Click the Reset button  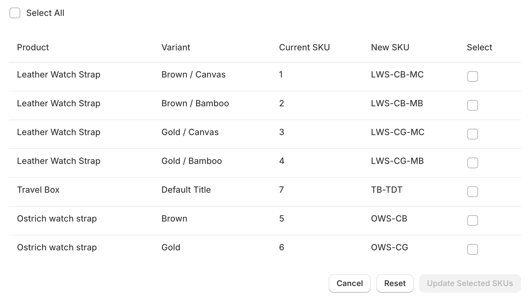point(395,283)
